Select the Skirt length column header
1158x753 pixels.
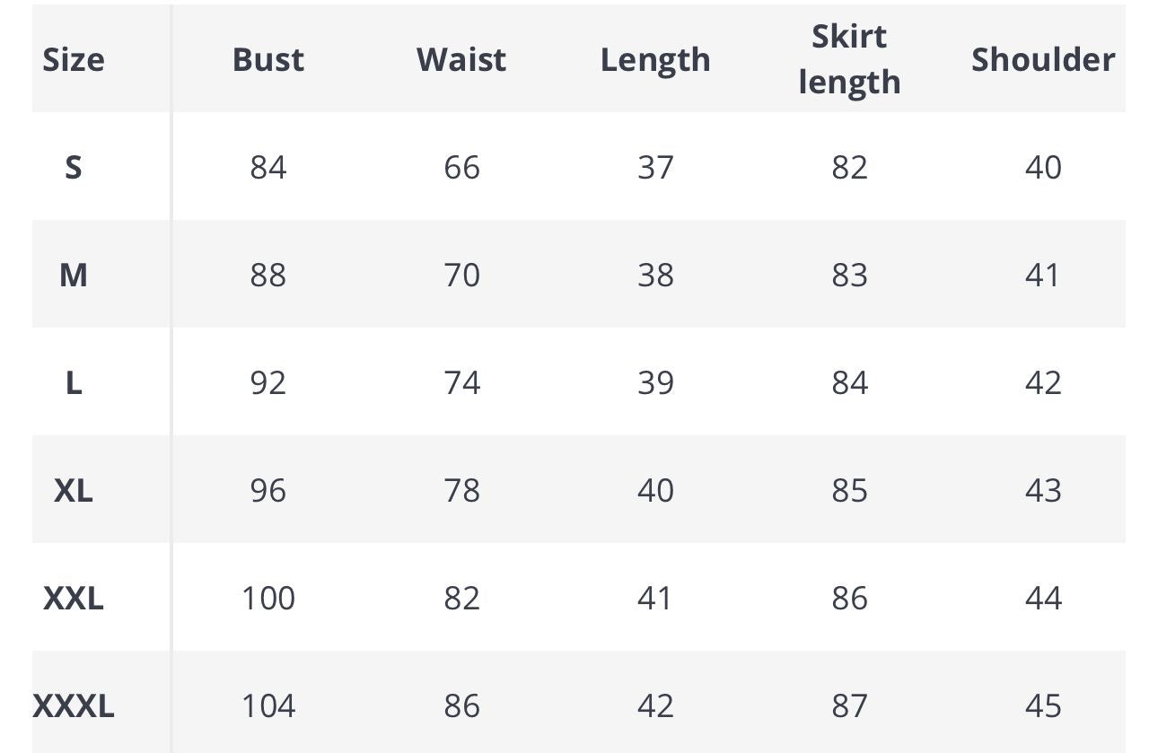click(849, 59)
